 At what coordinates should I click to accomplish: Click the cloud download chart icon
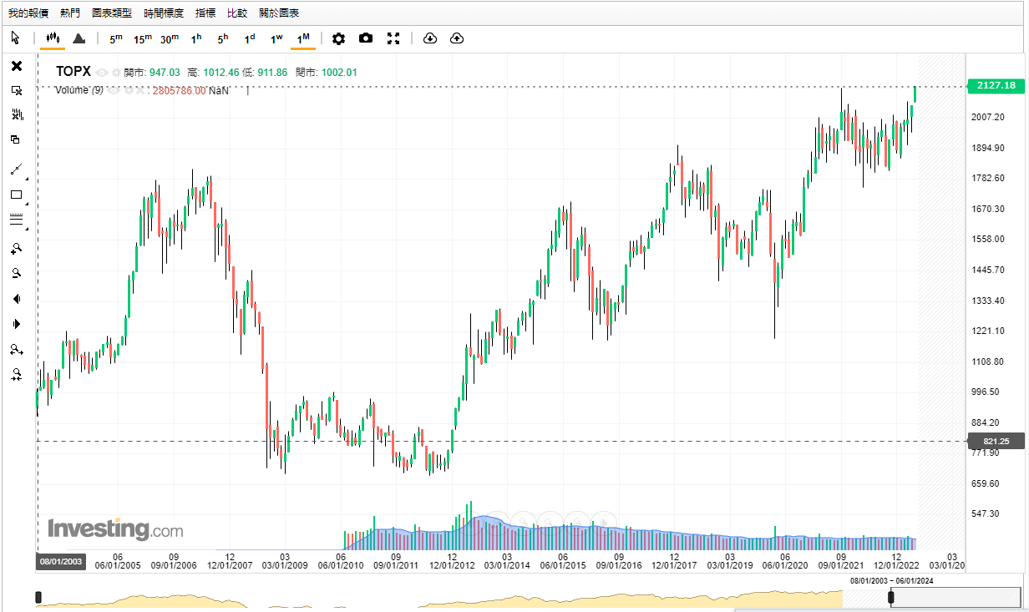[430, 38]
